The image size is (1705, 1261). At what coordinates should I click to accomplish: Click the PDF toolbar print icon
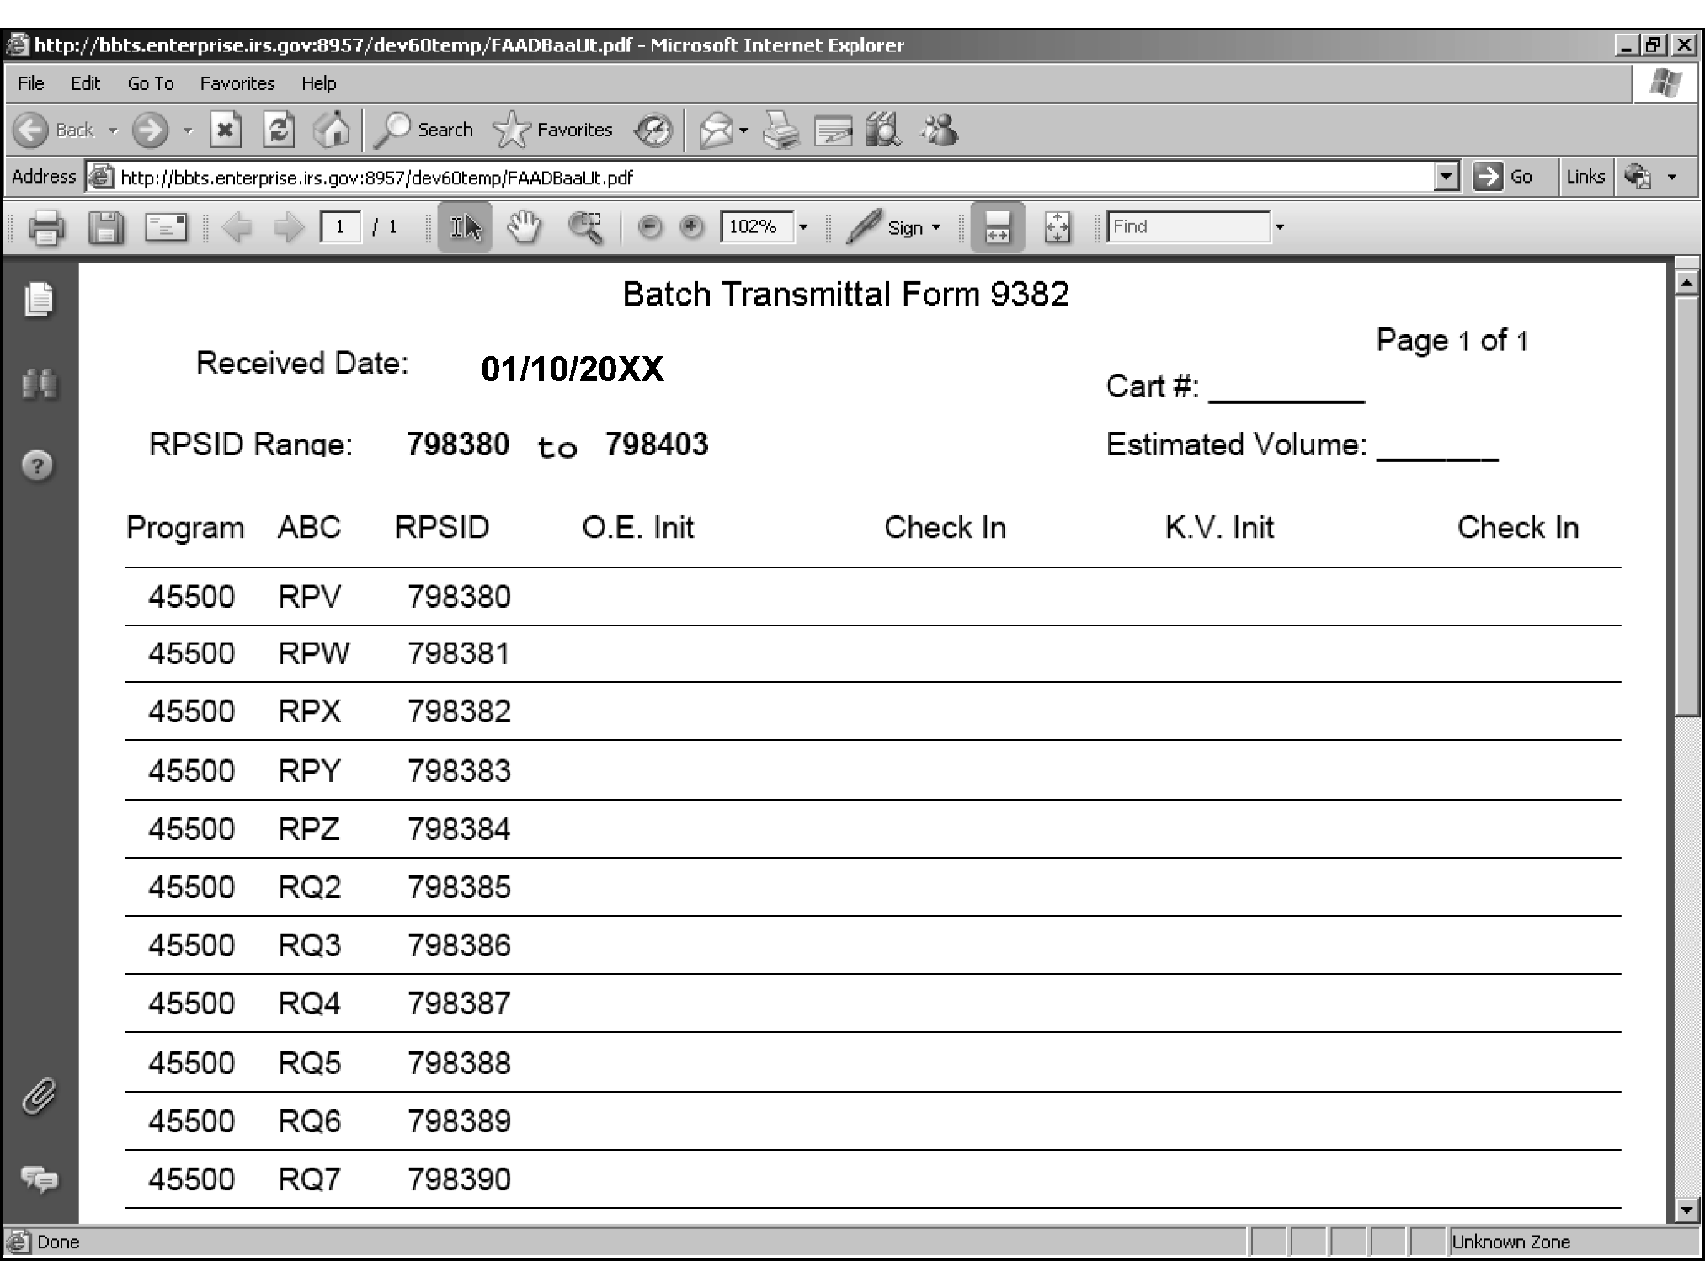(x=45, y=227)
